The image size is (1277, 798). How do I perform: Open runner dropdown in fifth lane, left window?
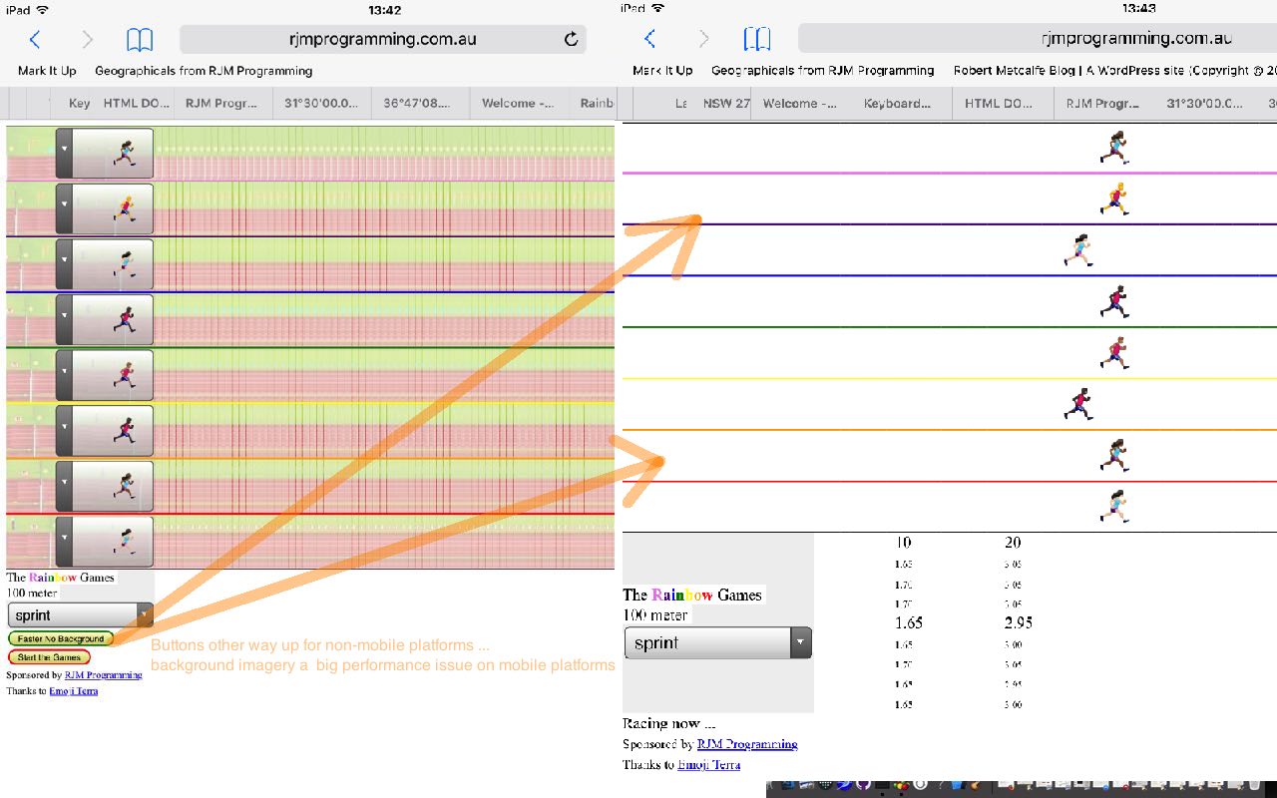point(105,374)
